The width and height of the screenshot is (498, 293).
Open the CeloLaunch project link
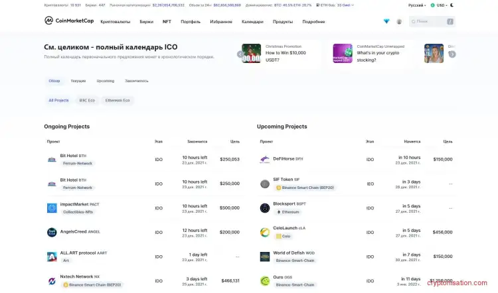pos(290,228)
